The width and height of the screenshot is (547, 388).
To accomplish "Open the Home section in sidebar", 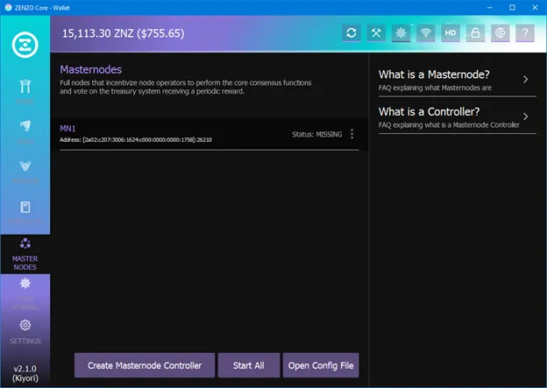I will (x=25, y=92).
